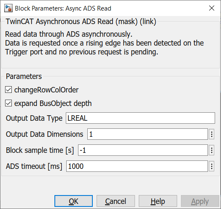
Task: Click the Apply button
Action: pos(200,201)
